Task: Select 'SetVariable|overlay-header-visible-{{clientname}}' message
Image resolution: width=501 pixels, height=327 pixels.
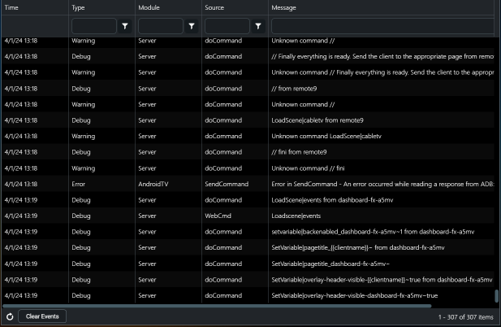Action: pyautogui.click(x=382, y=280)
